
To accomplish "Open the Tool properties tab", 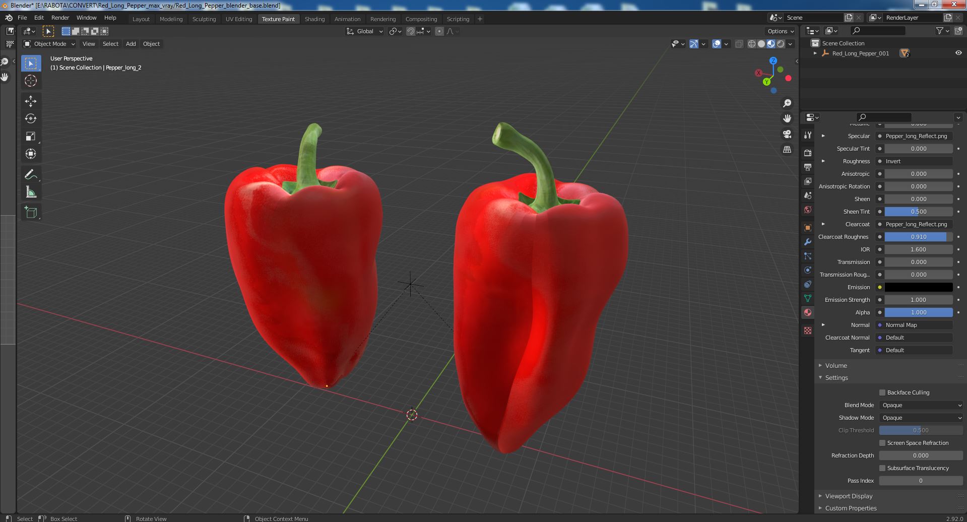I will click(808, 135).
